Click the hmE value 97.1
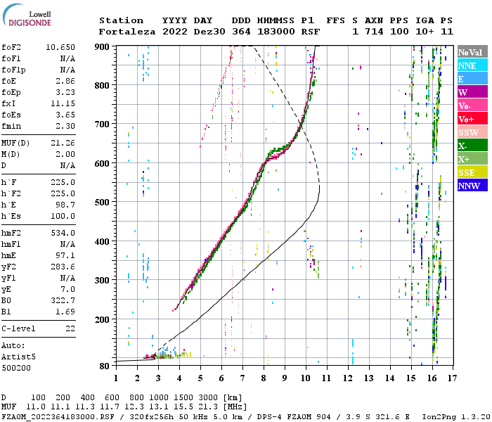The width and height of the screenshot is (492, 422). tap(65, 255)
